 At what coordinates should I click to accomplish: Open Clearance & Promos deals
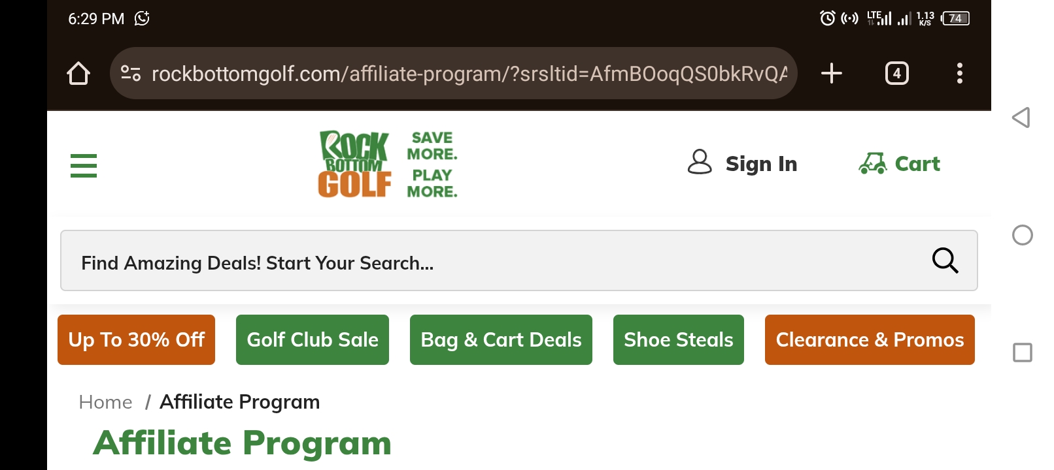click(870, 339)
